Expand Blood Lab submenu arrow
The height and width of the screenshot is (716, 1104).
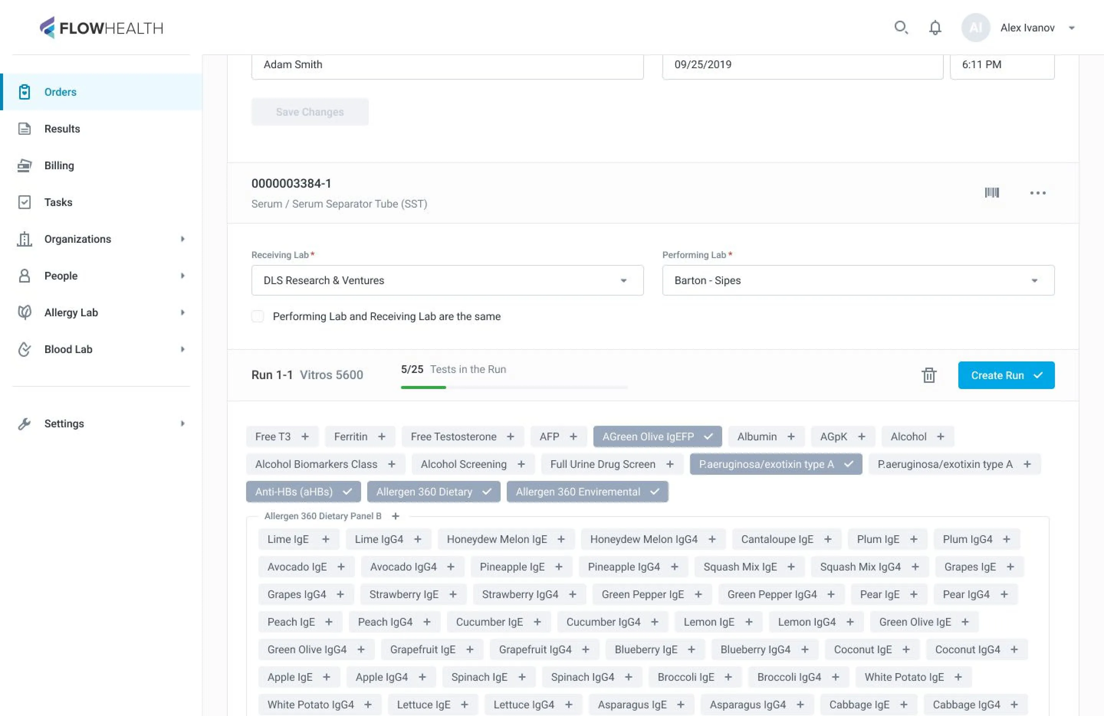[x=183, y=349]
